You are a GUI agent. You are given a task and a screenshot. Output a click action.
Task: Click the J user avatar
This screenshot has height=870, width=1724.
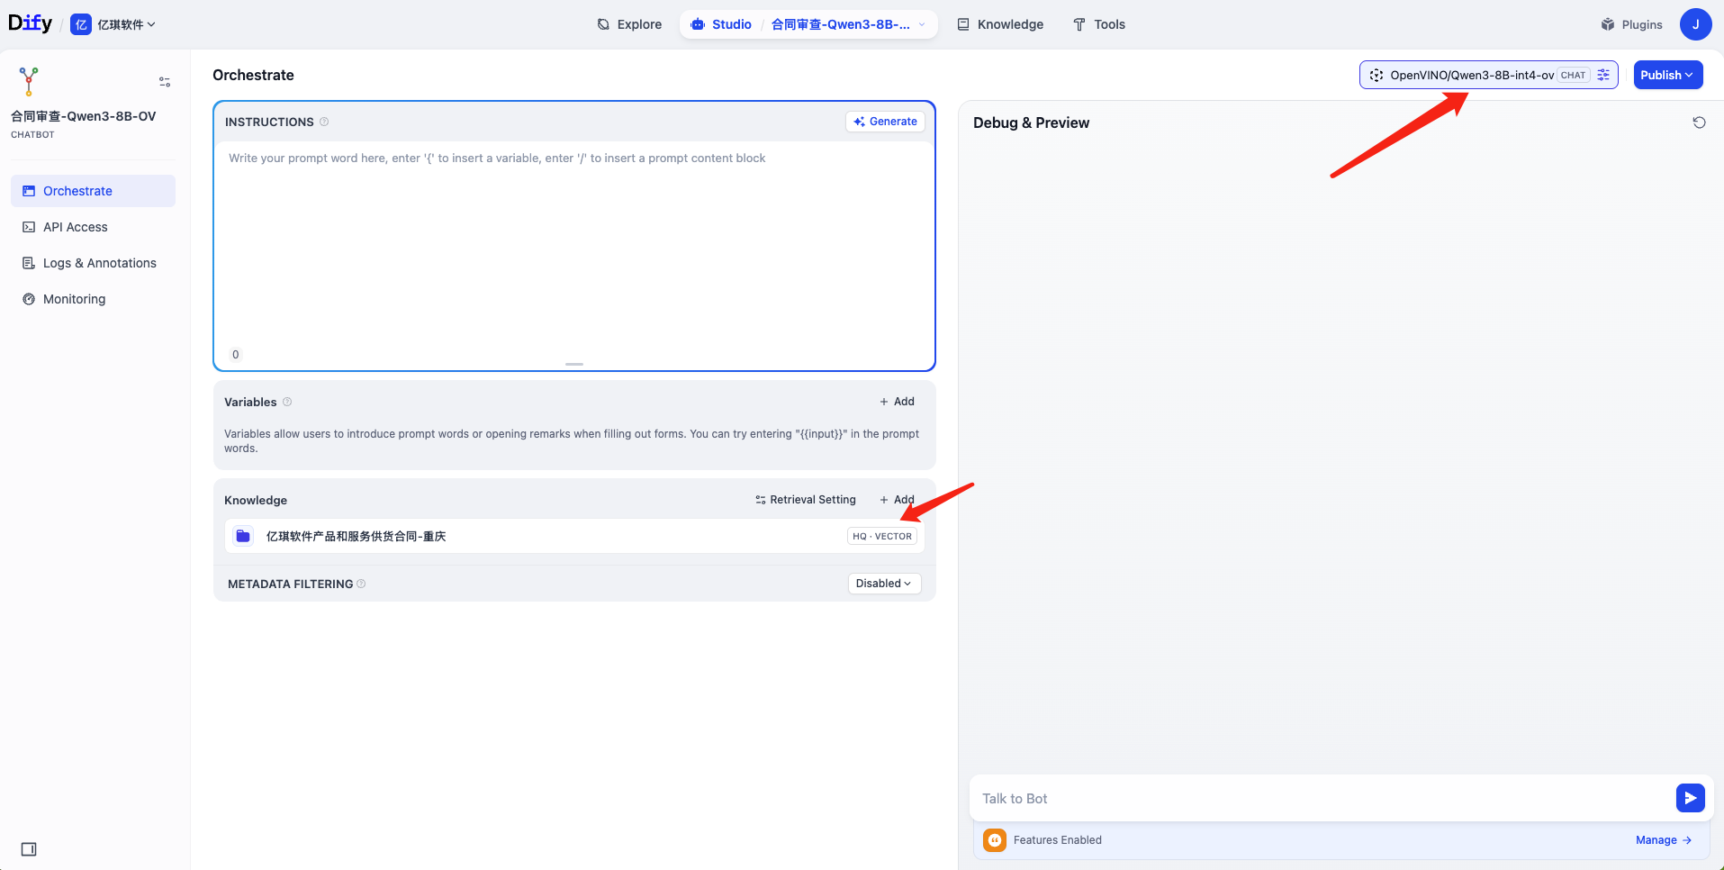(x=1695, y=24)
